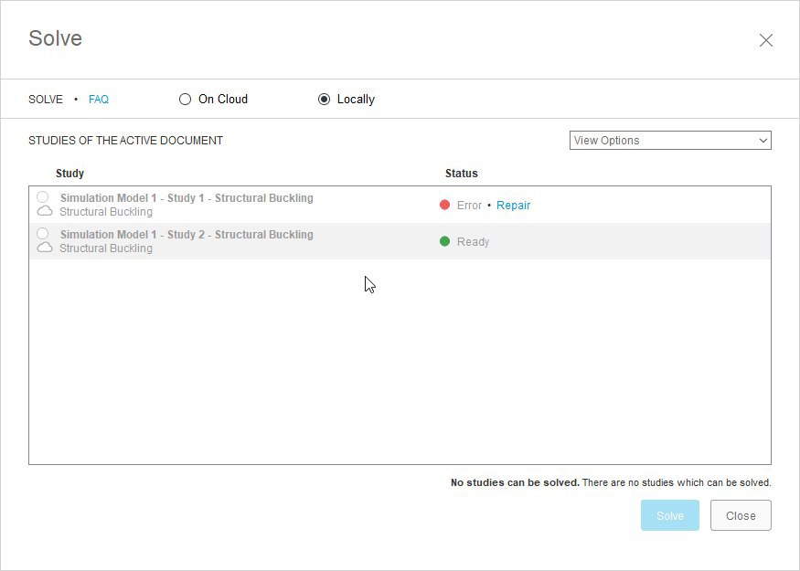Click the cloud icon under Study 1
The height and width of the screenshot is (571, 800).
pyautogui.click(x=44, y=211)
